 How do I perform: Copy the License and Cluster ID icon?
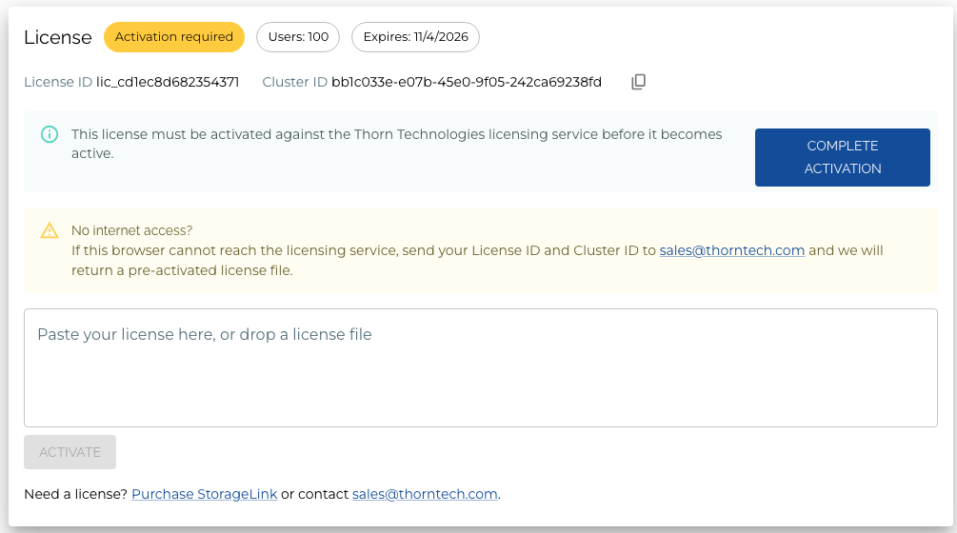coord(638,82)
